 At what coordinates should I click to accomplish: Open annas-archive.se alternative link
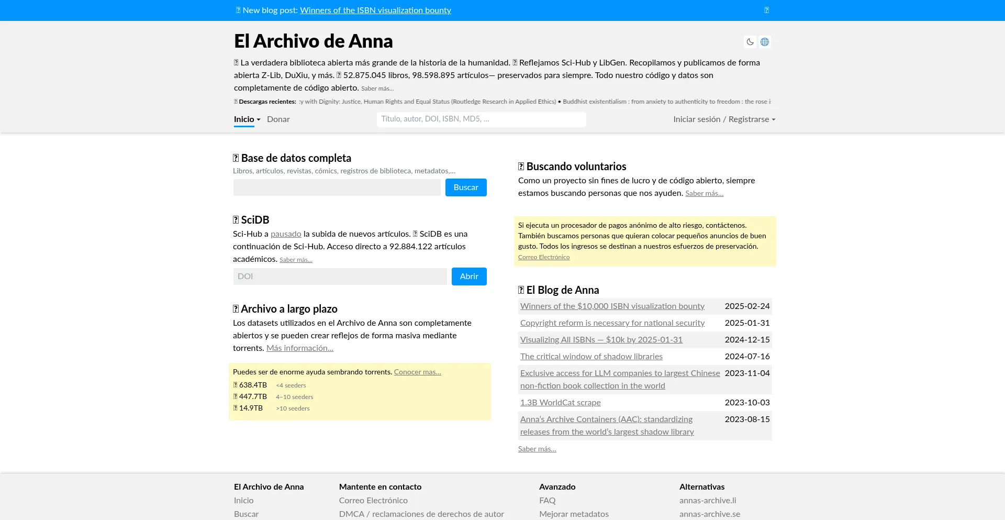710,514
